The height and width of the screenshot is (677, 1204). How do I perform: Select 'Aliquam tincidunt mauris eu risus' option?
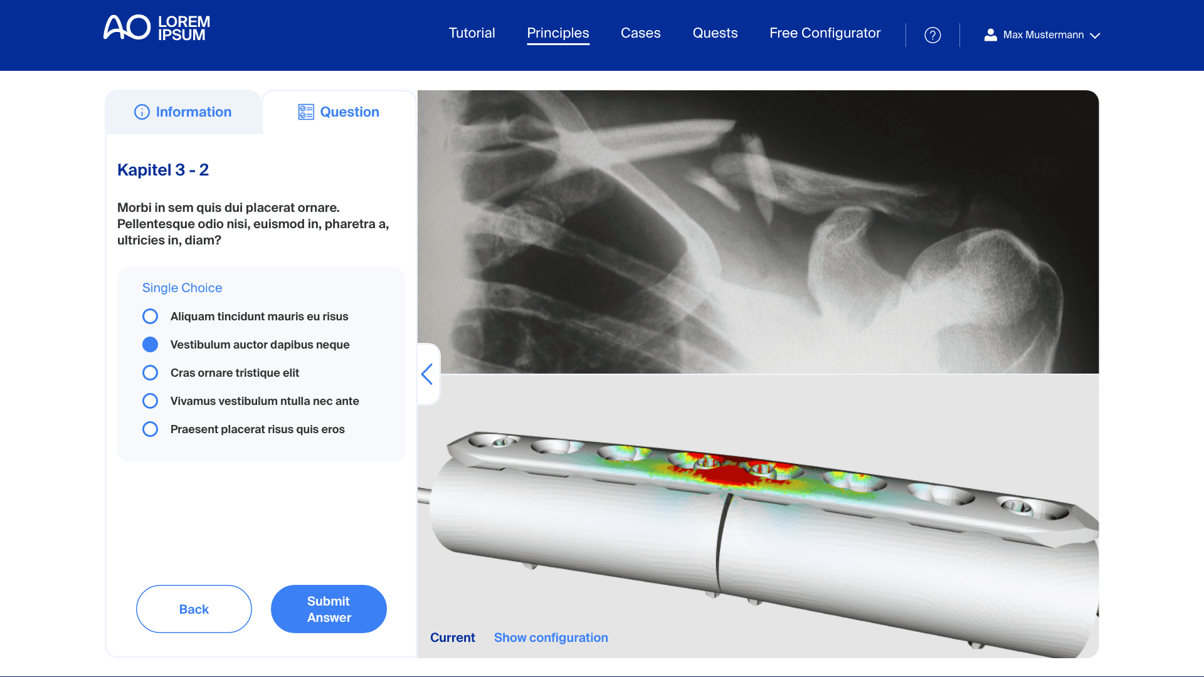click(x=150, y=317)
